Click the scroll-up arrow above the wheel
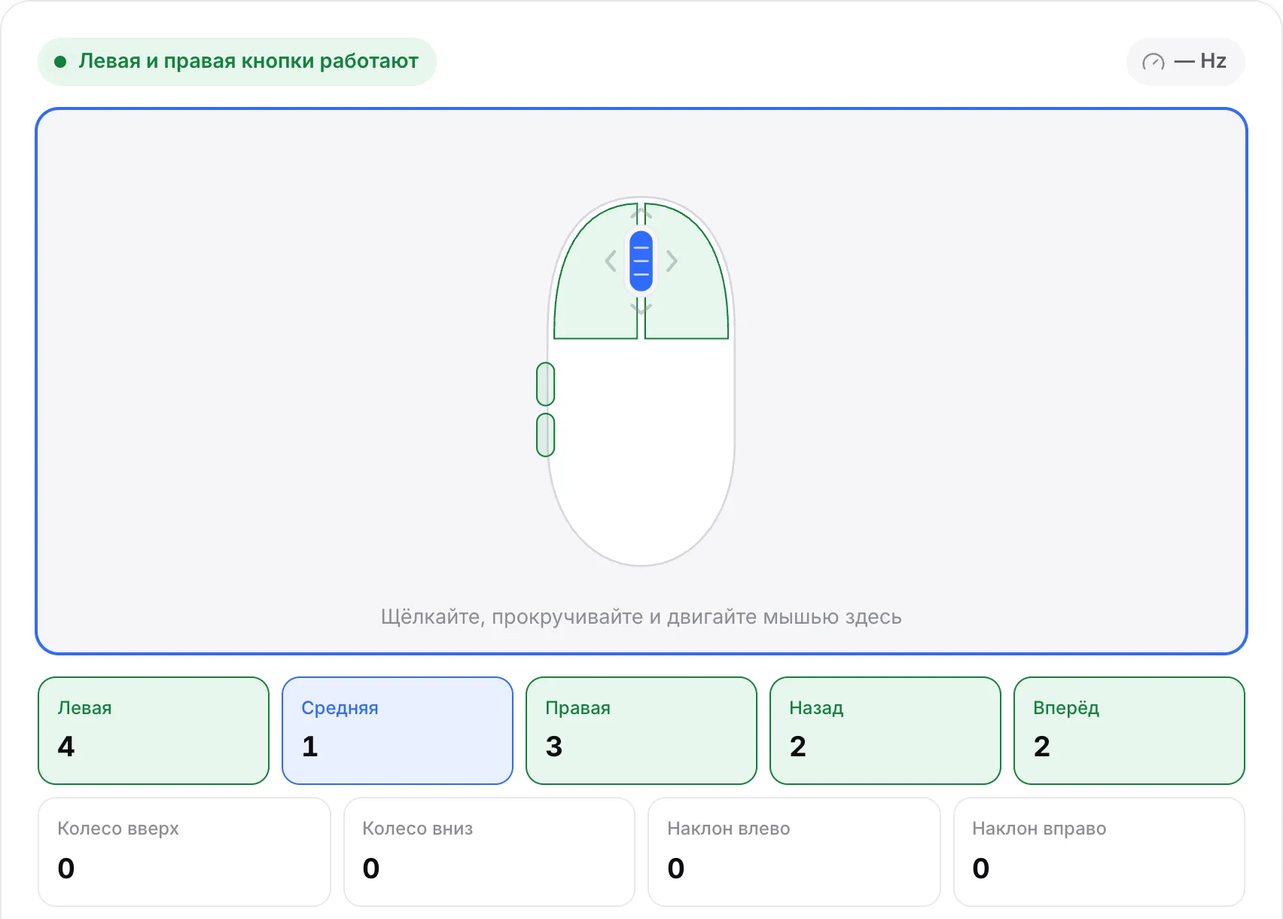 tap(641, 215)
